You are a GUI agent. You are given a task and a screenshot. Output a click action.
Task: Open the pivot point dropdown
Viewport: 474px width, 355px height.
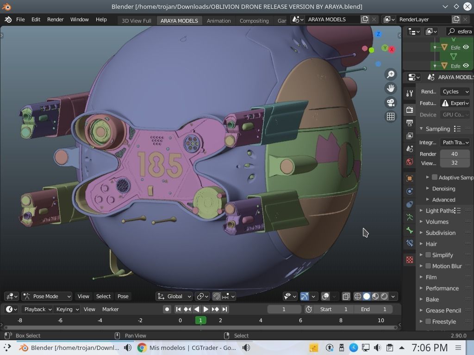tap(202, 296)
